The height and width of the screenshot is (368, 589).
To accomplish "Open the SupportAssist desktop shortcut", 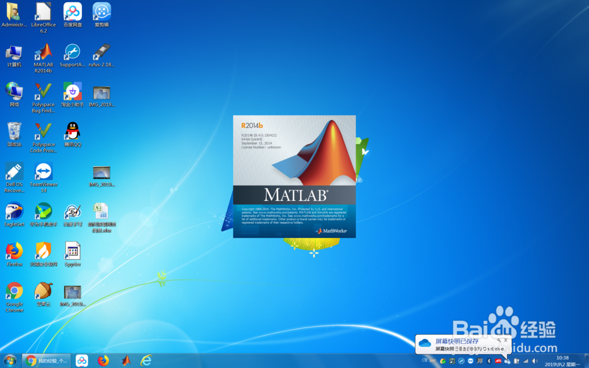I will tap(72, 55).
